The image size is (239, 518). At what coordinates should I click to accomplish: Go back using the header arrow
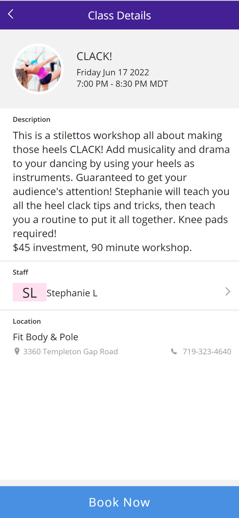click(x=11, y=14)
